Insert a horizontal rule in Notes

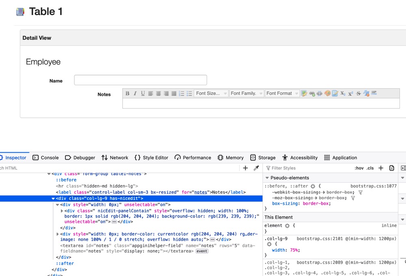tap(374, 93)
